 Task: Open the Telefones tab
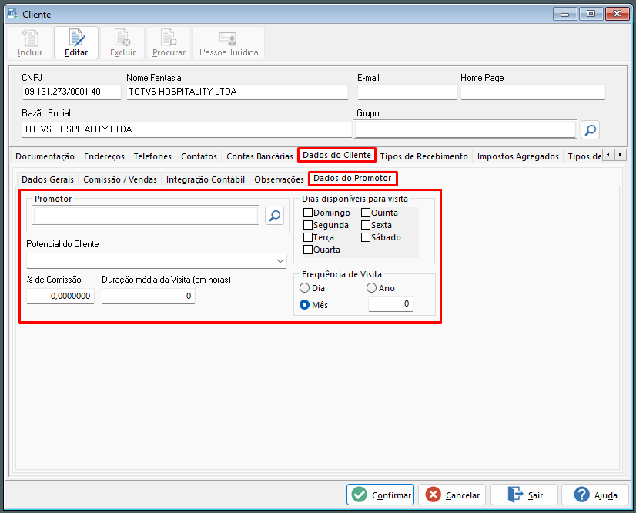coord(152,156)
